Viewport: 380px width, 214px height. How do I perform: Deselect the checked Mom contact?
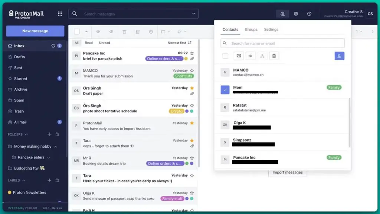click(x=225, y=89)
